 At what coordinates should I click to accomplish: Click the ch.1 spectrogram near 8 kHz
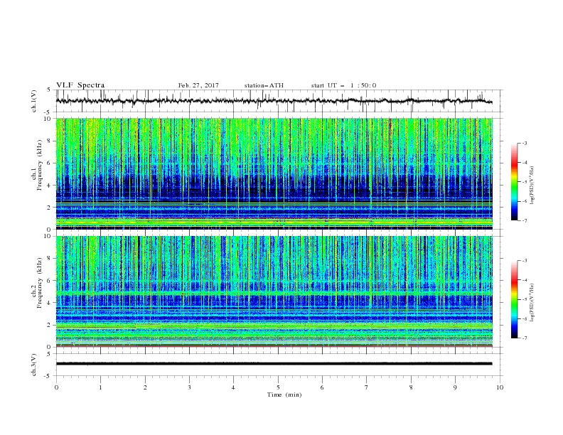[x=274, y=141]
